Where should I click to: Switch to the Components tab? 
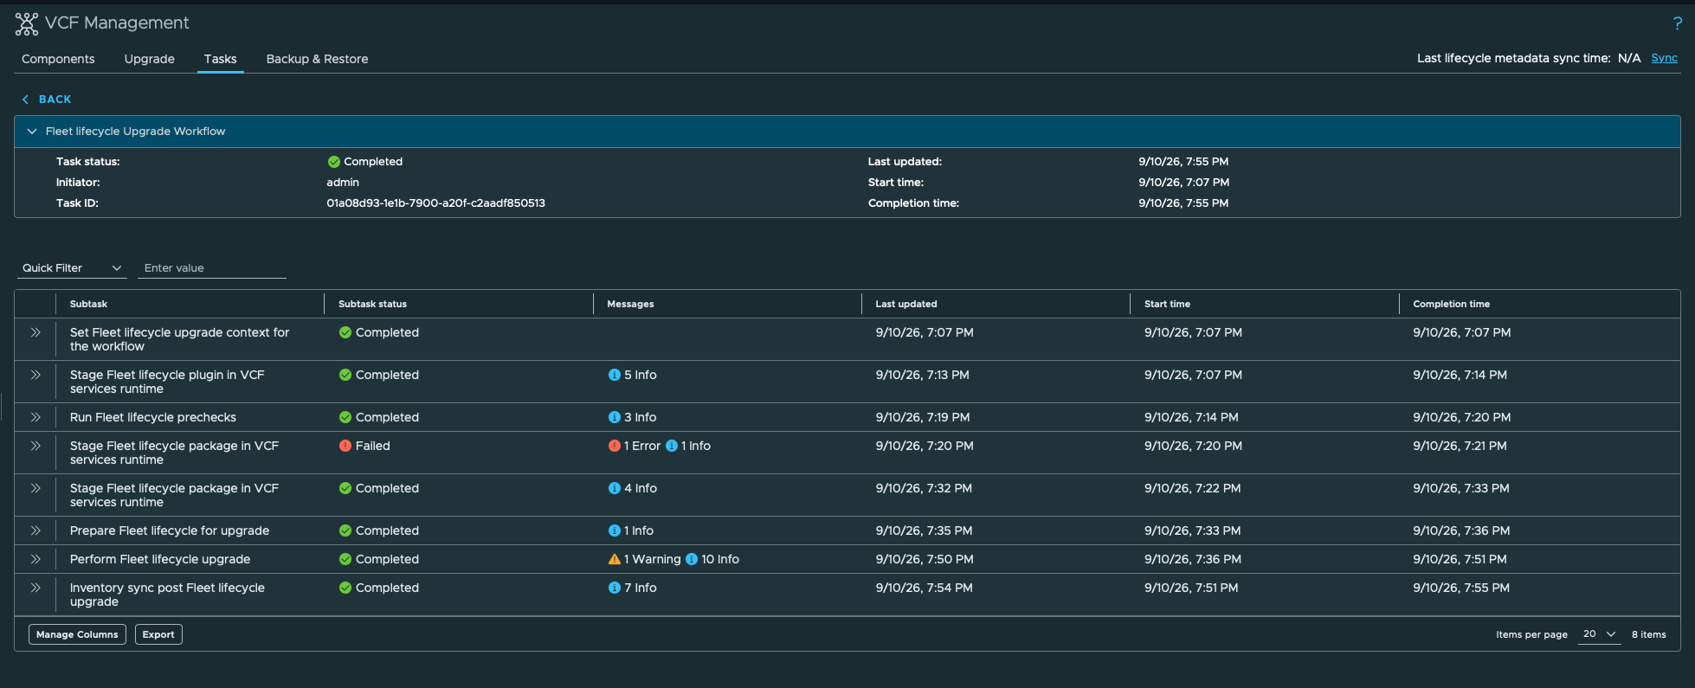click(58, 59)
